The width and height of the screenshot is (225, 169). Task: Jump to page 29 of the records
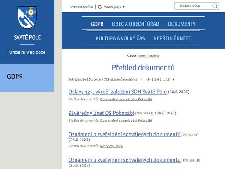[x=168, y=79]
